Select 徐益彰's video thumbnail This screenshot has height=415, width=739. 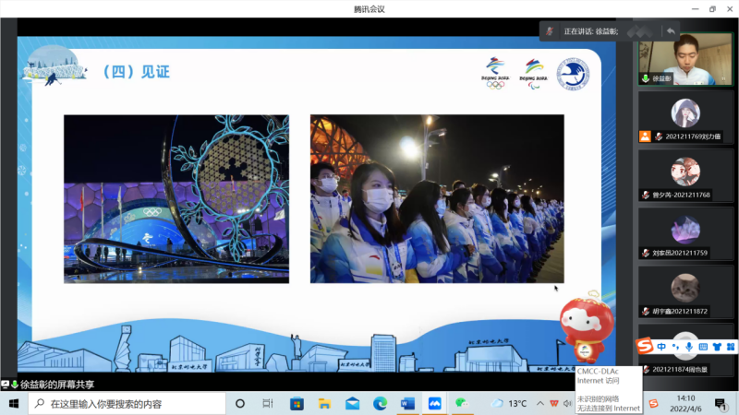(x=685, y=59)
